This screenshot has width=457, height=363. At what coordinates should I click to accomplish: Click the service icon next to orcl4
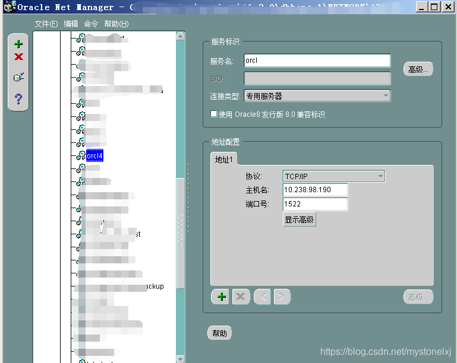[81, 155]
